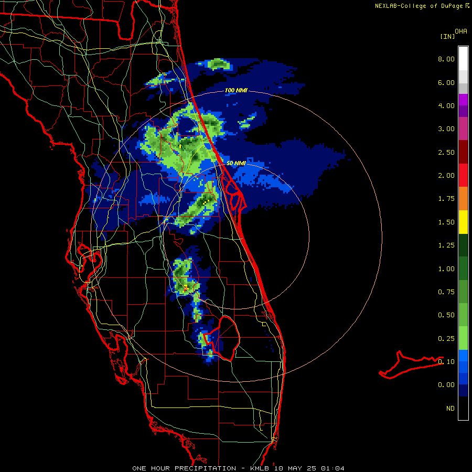Click the 4.00 legend value
This screenshot has width=472, height=472.
tap(446, 105)
